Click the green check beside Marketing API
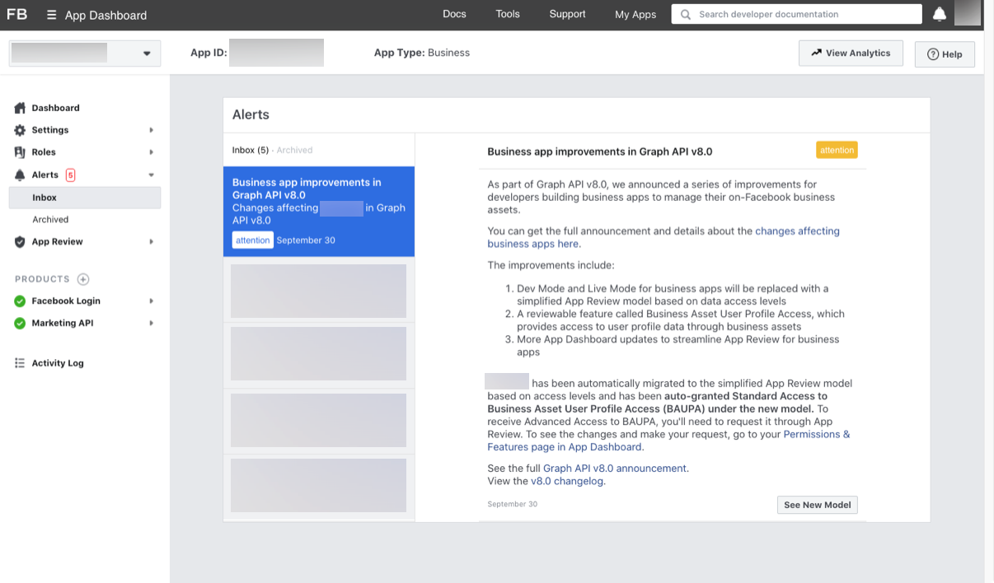994x583 pixels. click(20, 324)
